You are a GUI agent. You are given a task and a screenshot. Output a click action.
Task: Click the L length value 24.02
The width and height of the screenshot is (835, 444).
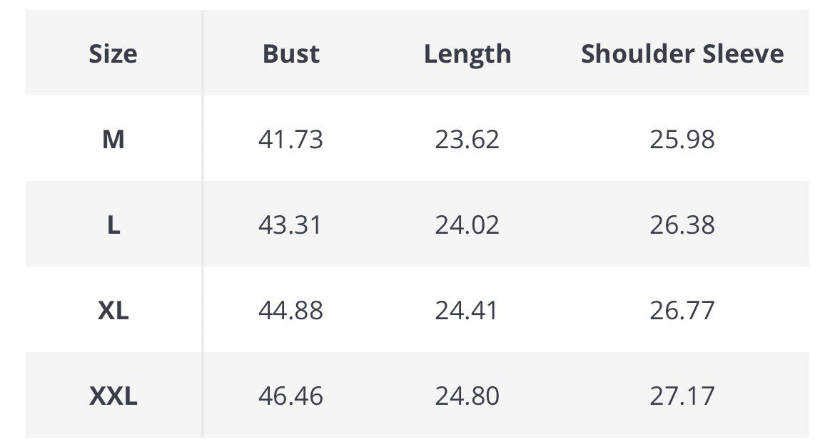pos(467,225)
